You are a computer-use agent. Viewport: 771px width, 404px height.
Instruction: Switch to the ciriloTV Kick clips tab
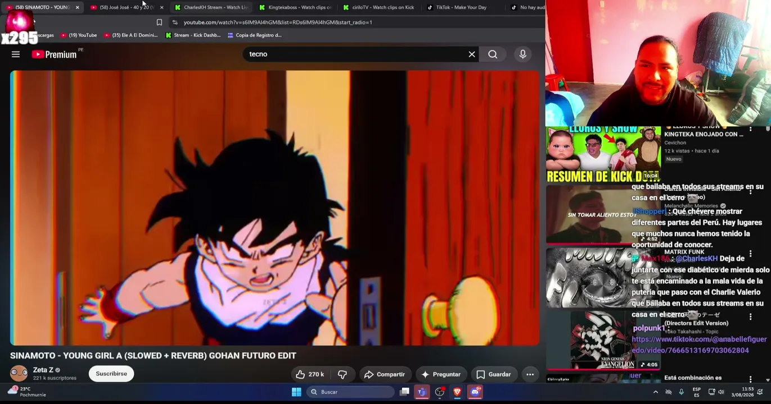(x=380, y=7)
